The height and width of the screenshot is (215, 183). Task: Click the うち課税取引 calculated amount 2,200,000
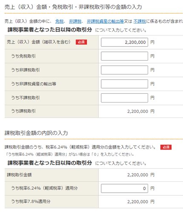tap(137, 112)
